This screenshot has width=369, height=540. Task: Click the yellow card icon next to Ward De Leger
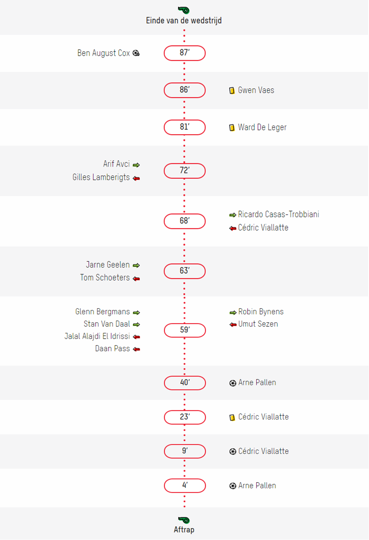(x=232, y=128)
